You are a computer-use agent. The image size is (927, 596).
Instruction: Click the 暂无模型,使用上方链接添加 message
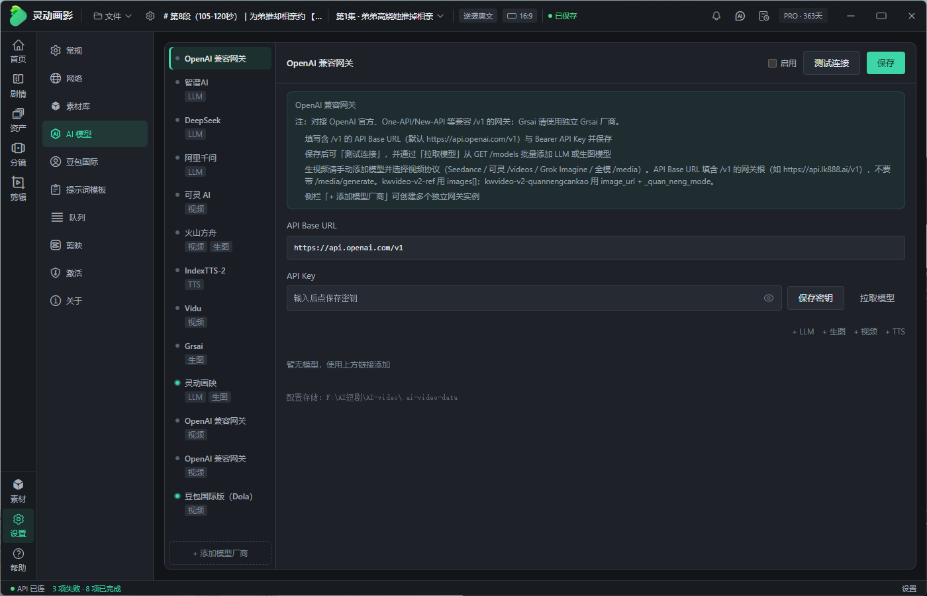[338, 365]
